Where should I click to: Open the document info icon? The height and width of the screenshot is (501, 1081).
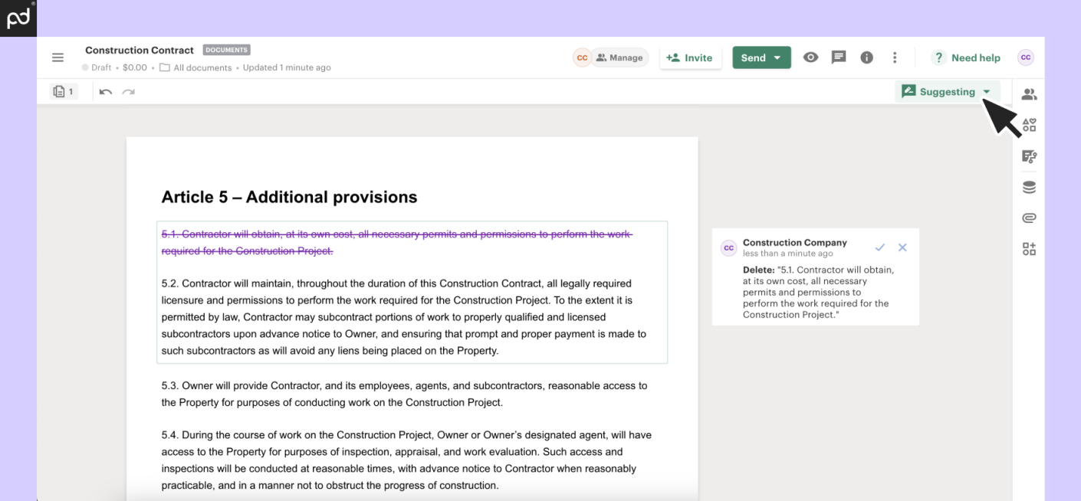click(866, 57)
